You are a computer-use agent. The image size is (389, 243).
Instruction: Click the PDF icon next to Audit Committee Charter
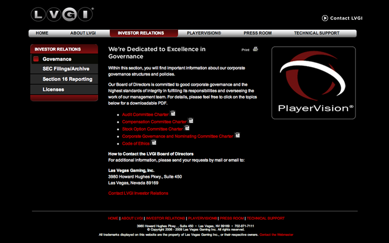coord(173,114)
